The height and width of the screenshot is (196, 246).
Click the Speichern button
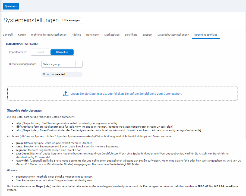[x=11, y=6]
